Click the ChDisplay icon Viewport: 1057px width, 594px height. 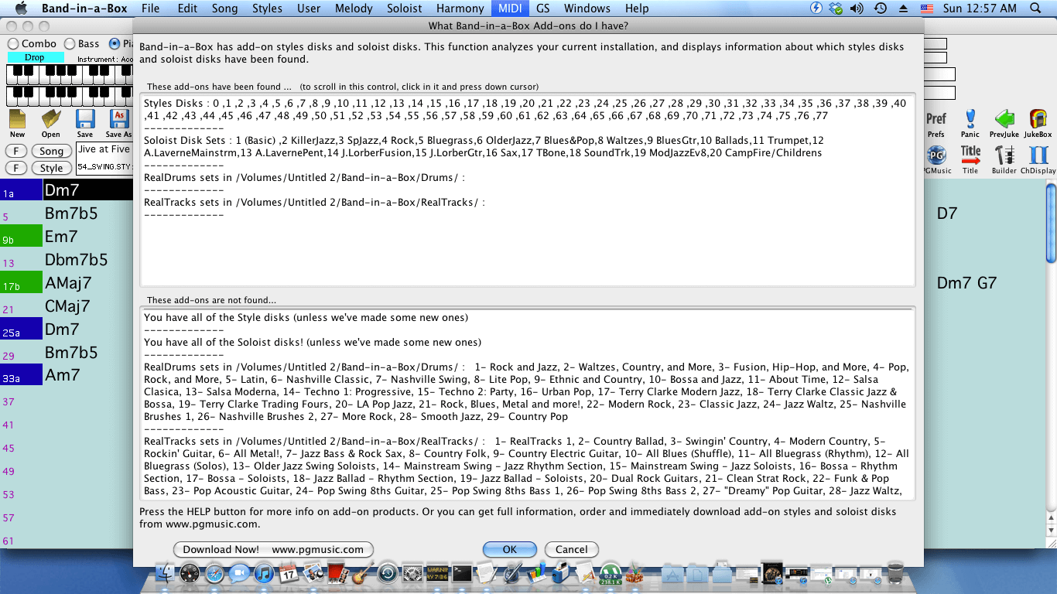(1038, 155)
